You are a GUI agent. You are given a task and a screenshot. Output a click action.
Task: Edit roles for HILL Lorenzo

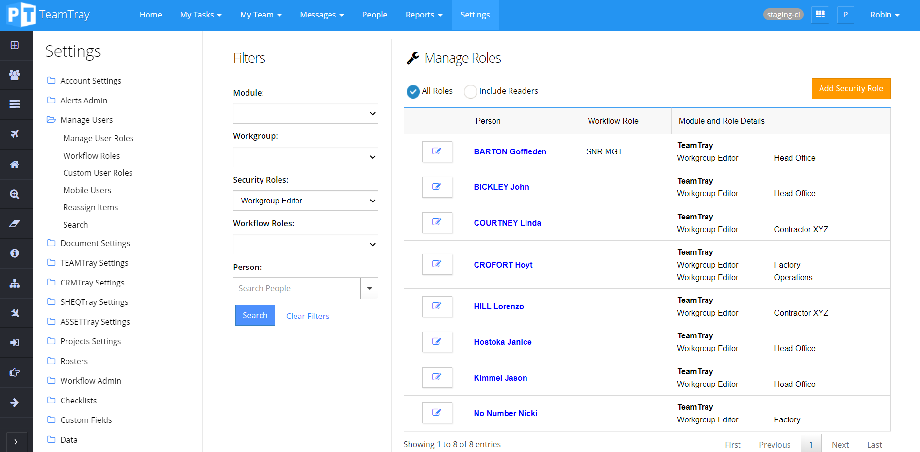pyautogui.click(x=437, y=306)
